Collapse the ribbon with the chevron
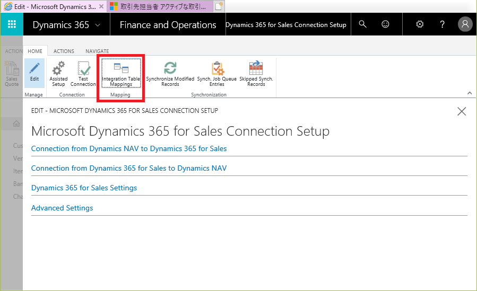 pos(470,93)
